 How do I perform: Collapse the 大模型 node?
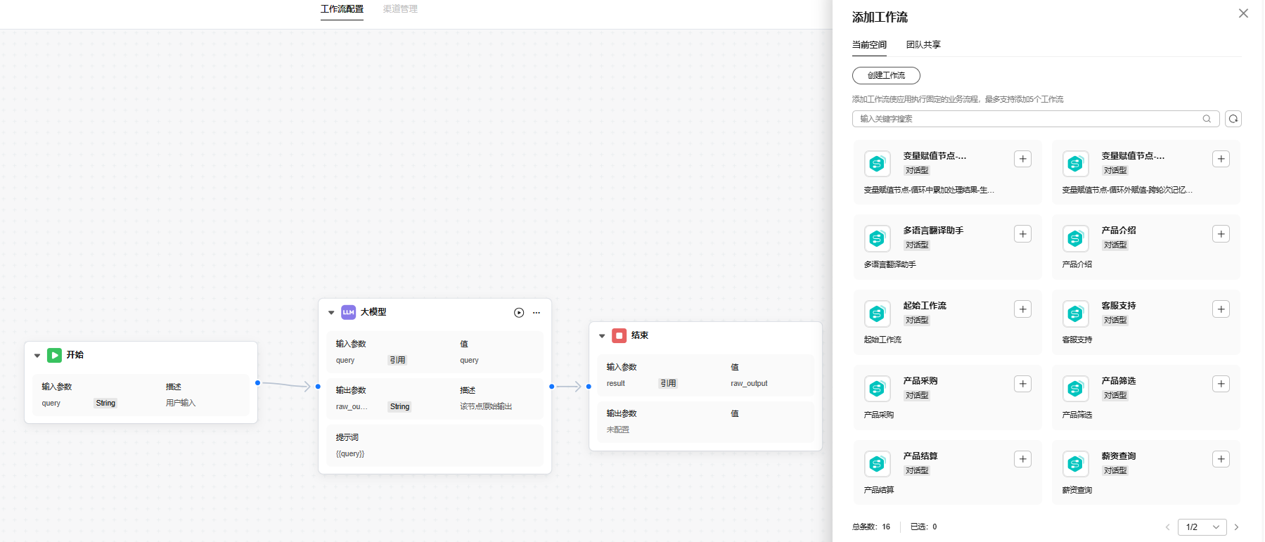331,313
